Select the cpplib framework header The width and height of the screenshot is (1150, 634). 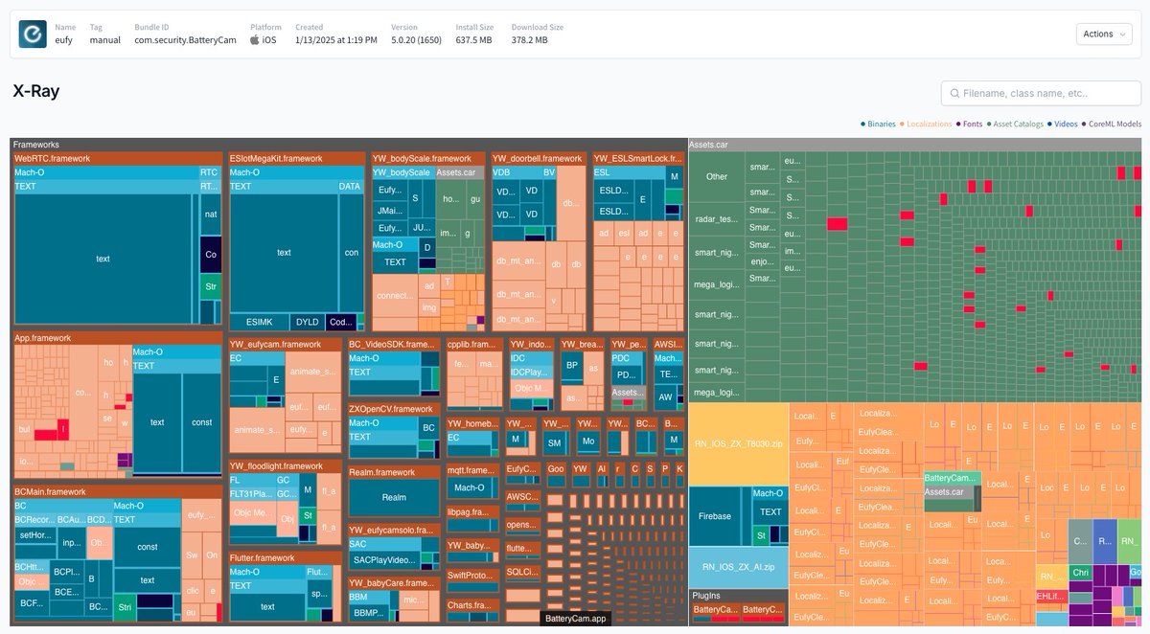click(x=473, y=343)
